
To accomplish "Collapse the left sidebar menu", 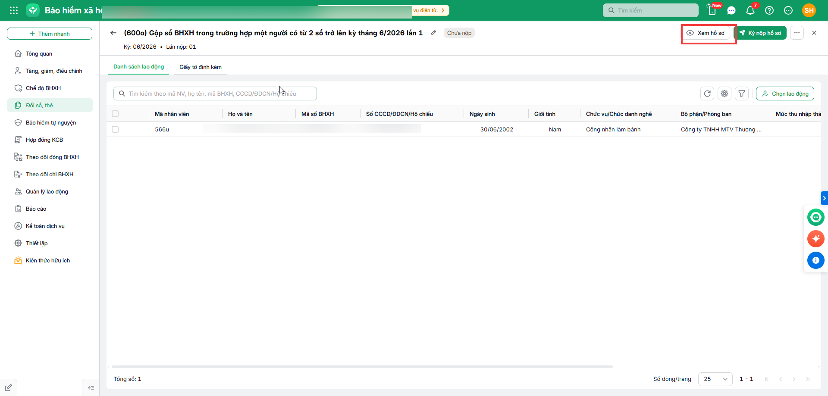I will pyautogui.click(x=91, y=388).
